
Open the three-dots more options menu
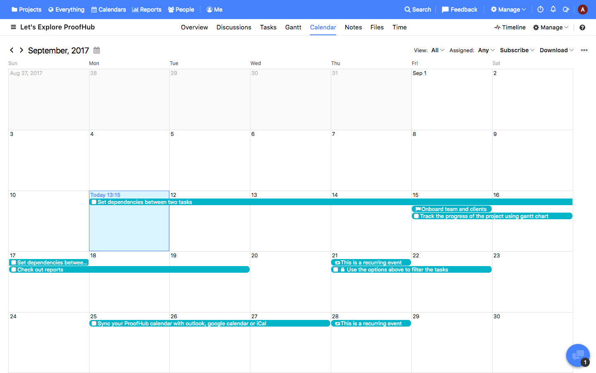tap(584, 50)
